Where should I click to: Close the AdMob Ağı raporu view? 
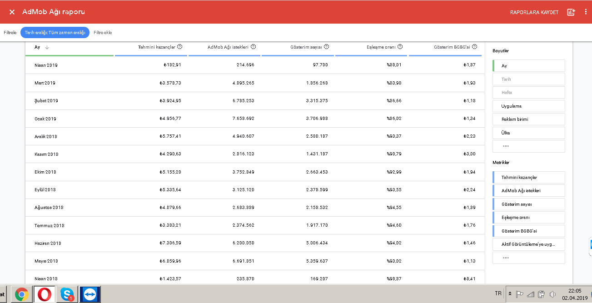coord(12,12)
